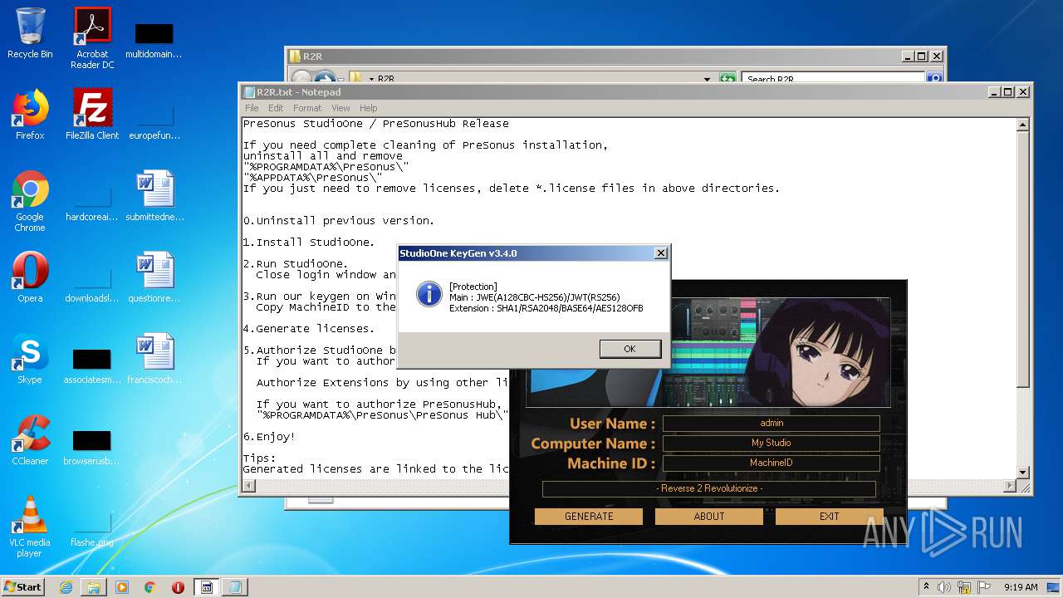
Task: Open the network tray icon
Action: pyautogui.click(x=966, y=587)
